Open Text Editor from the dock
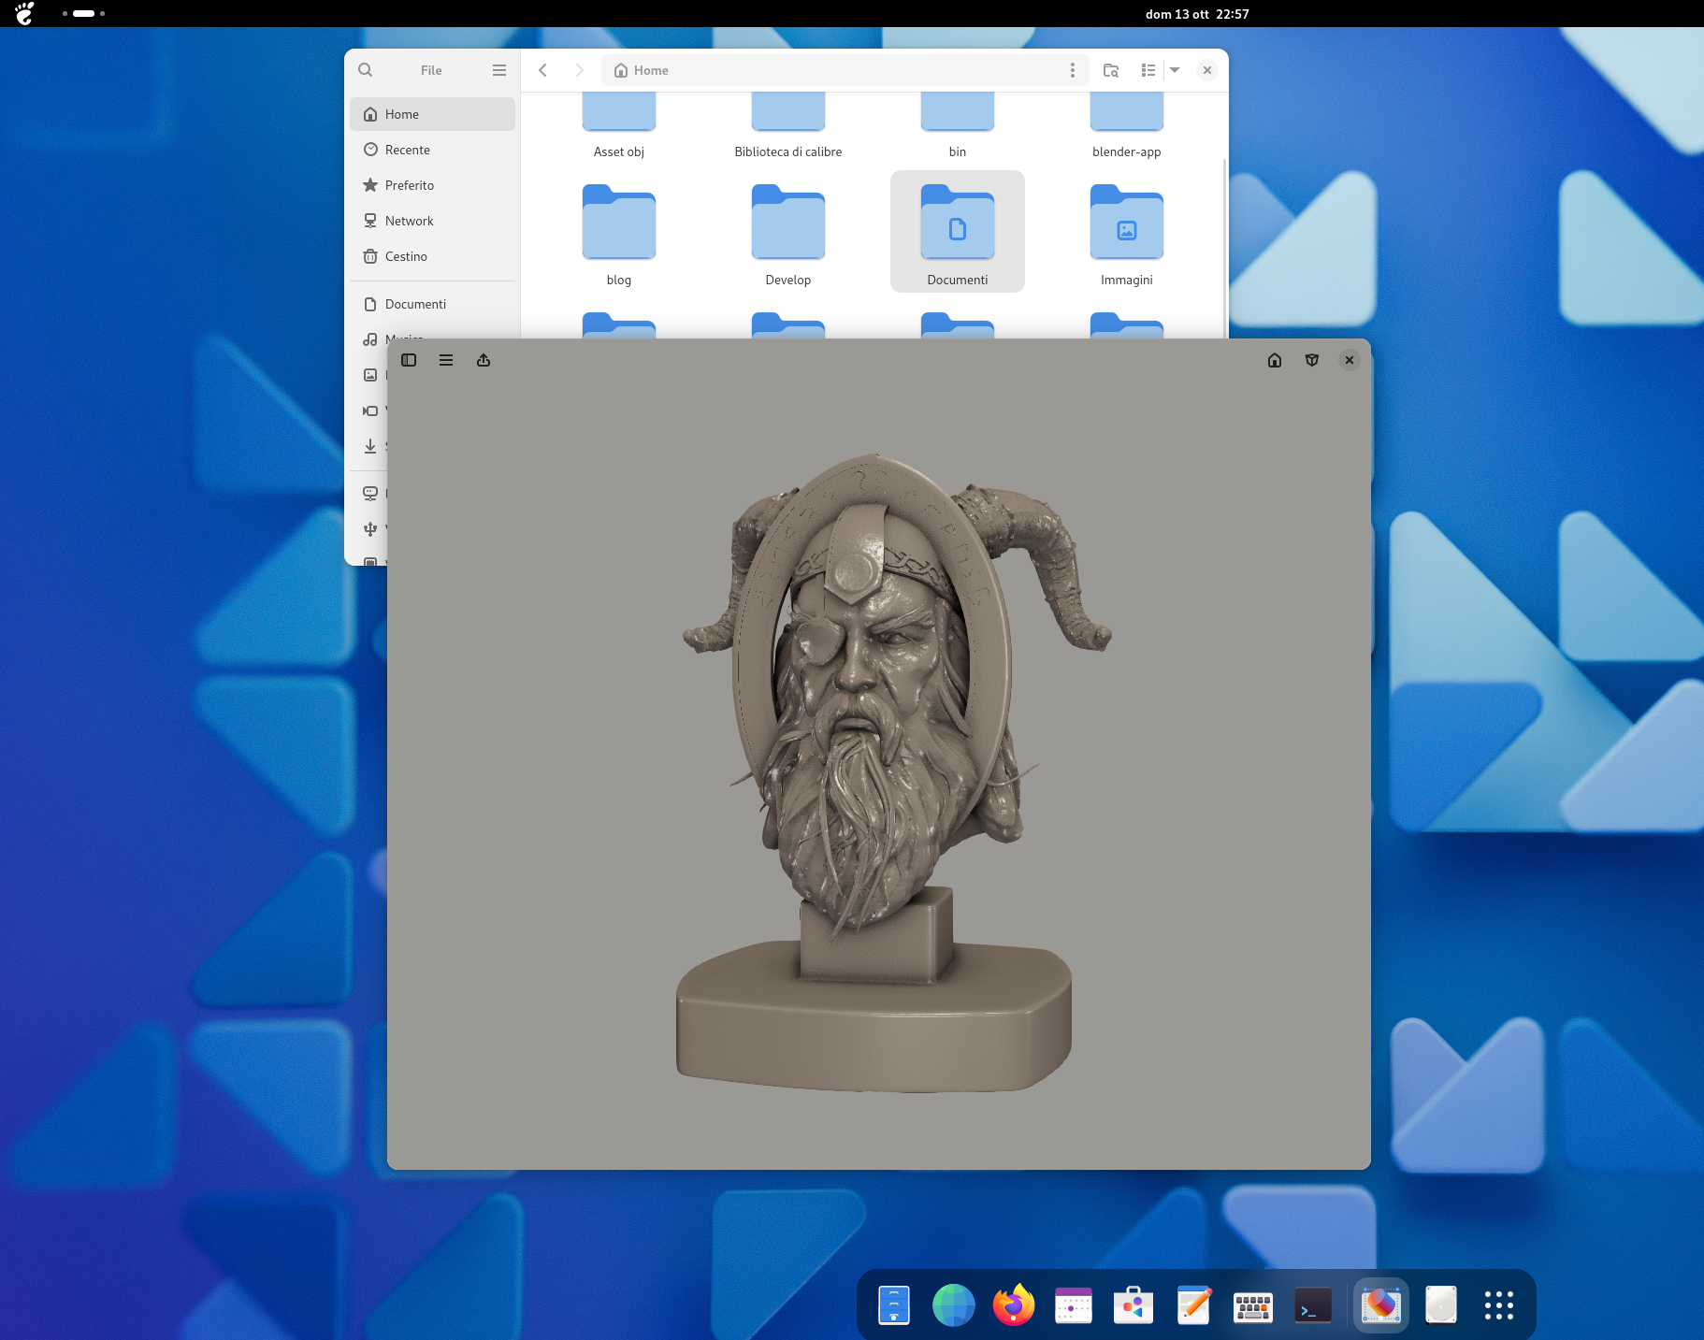The image size is (1704, 1340). [1193, 1305]
